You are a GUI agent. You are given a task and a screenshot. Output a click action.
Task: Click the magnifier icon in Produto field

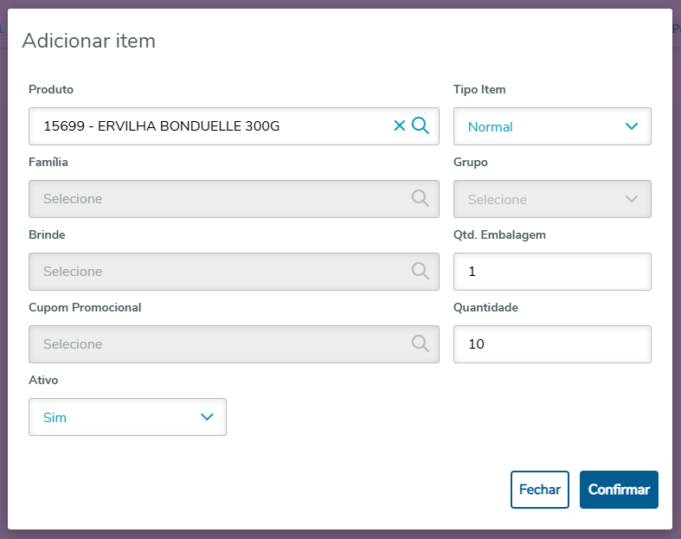point(421,126)
